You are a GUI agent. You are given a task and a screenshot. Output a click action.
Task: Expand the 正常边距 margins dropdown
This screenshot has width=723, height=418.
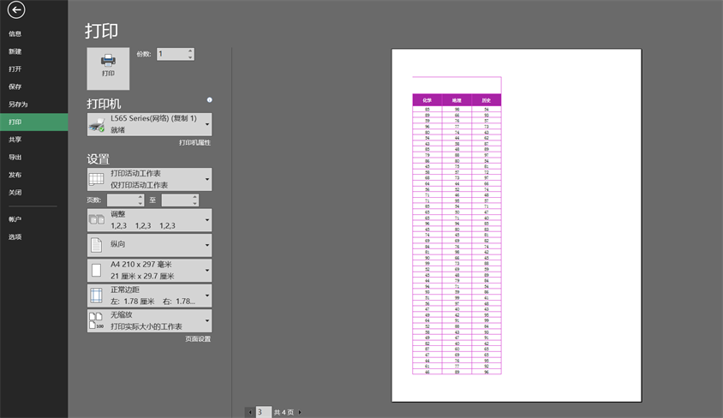coord(149,296)
